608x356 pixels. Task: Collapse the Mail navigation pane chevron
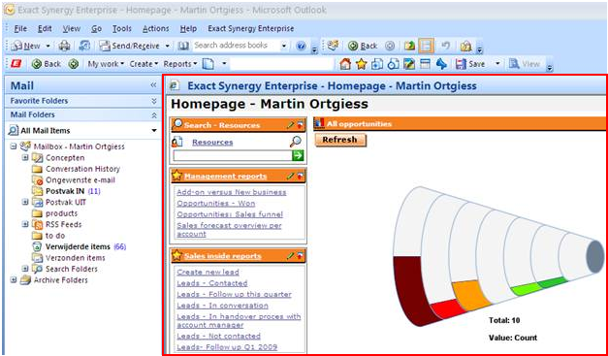tap(153, 85)
